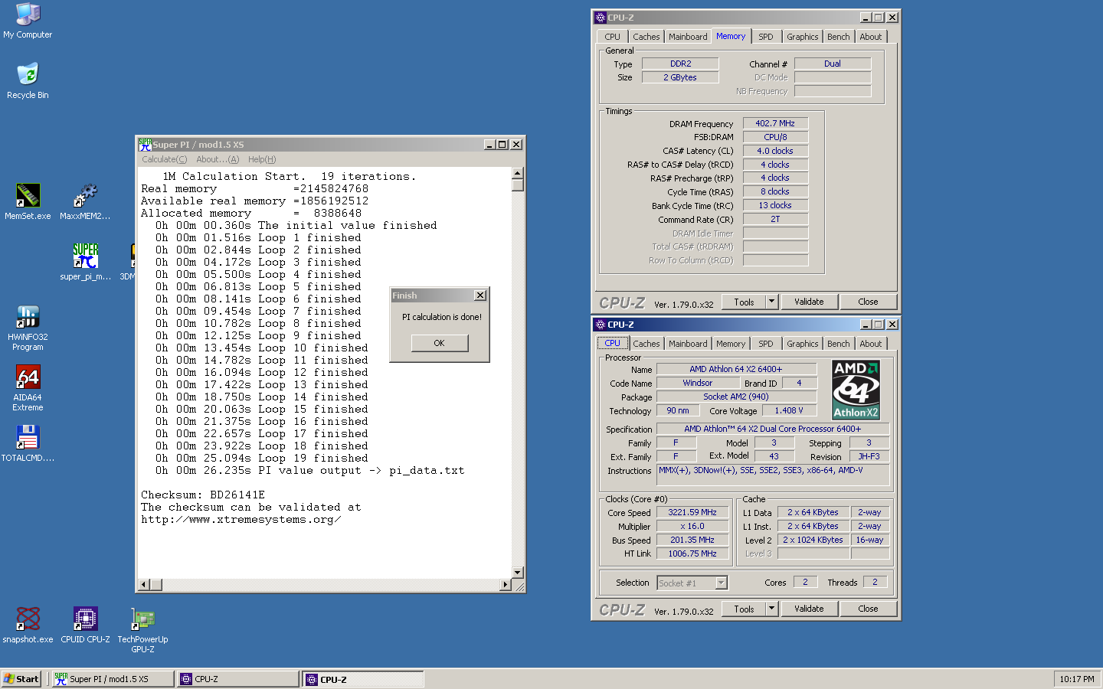Click Checksum BD26141E line in Super PI
The width and height of the screenshot is (1103, 689).
click(203, 495)
